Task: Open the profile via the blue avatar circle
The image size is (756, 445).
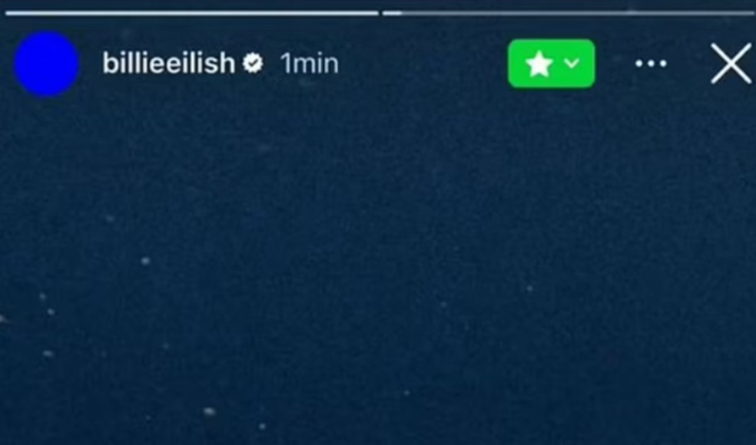Action: click(47, 64)
